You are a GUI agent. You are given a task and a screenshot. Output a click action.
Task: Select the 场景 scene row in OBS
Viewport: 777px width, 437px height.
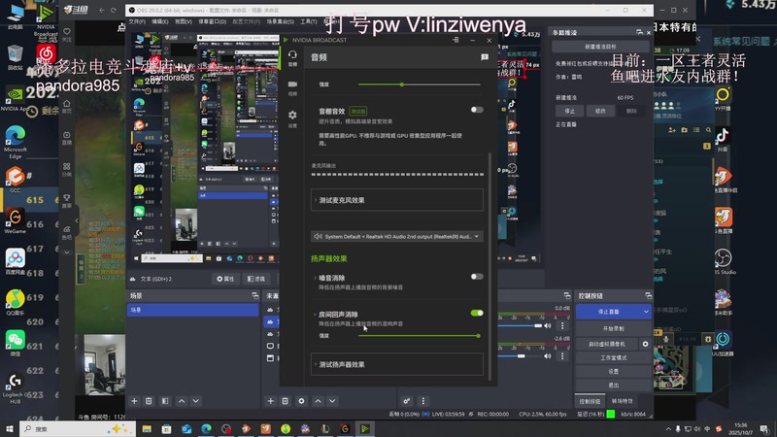pyautogui.click(x=192, y=310)
